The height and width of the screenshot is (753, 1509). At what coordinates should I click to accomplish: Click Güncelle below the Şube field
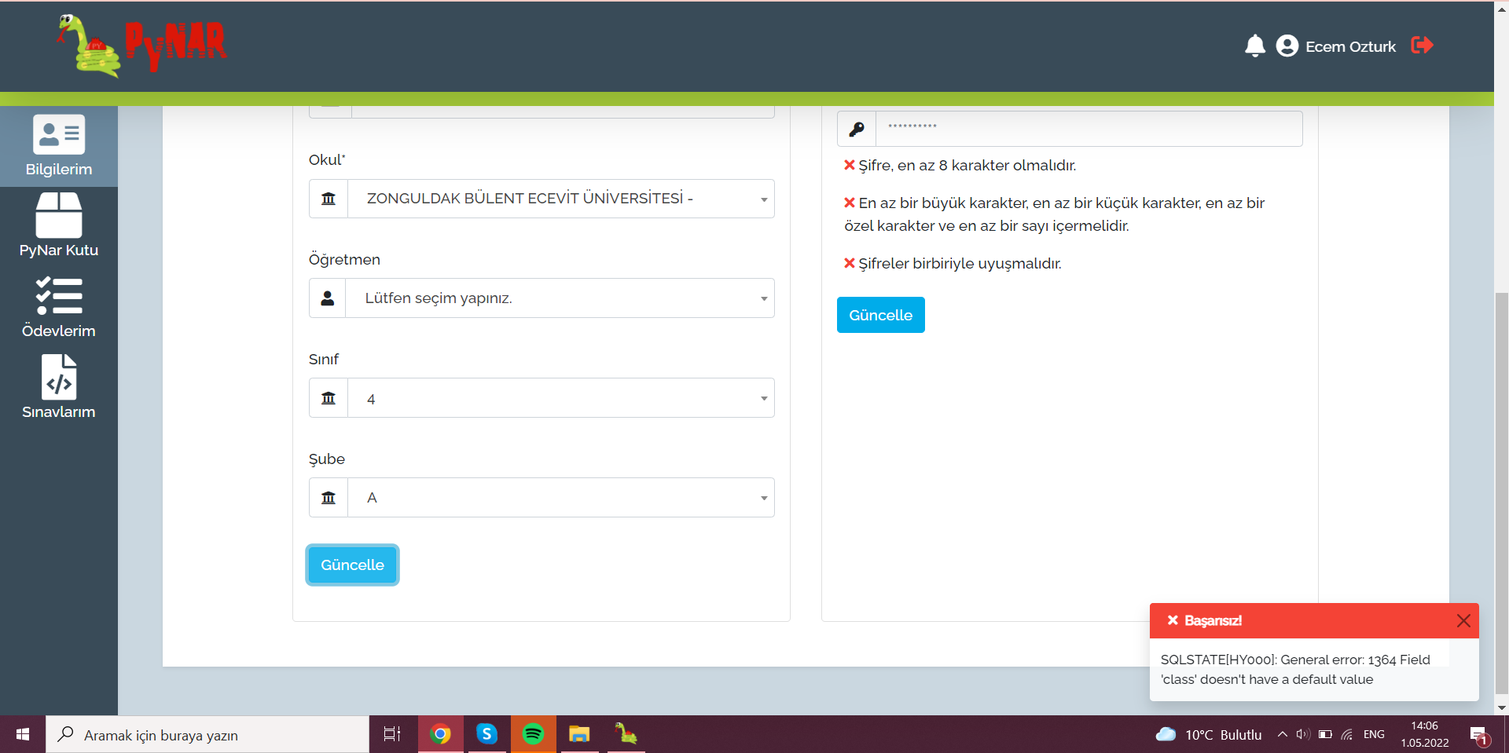pyautogui.click(x=351, y=565)
